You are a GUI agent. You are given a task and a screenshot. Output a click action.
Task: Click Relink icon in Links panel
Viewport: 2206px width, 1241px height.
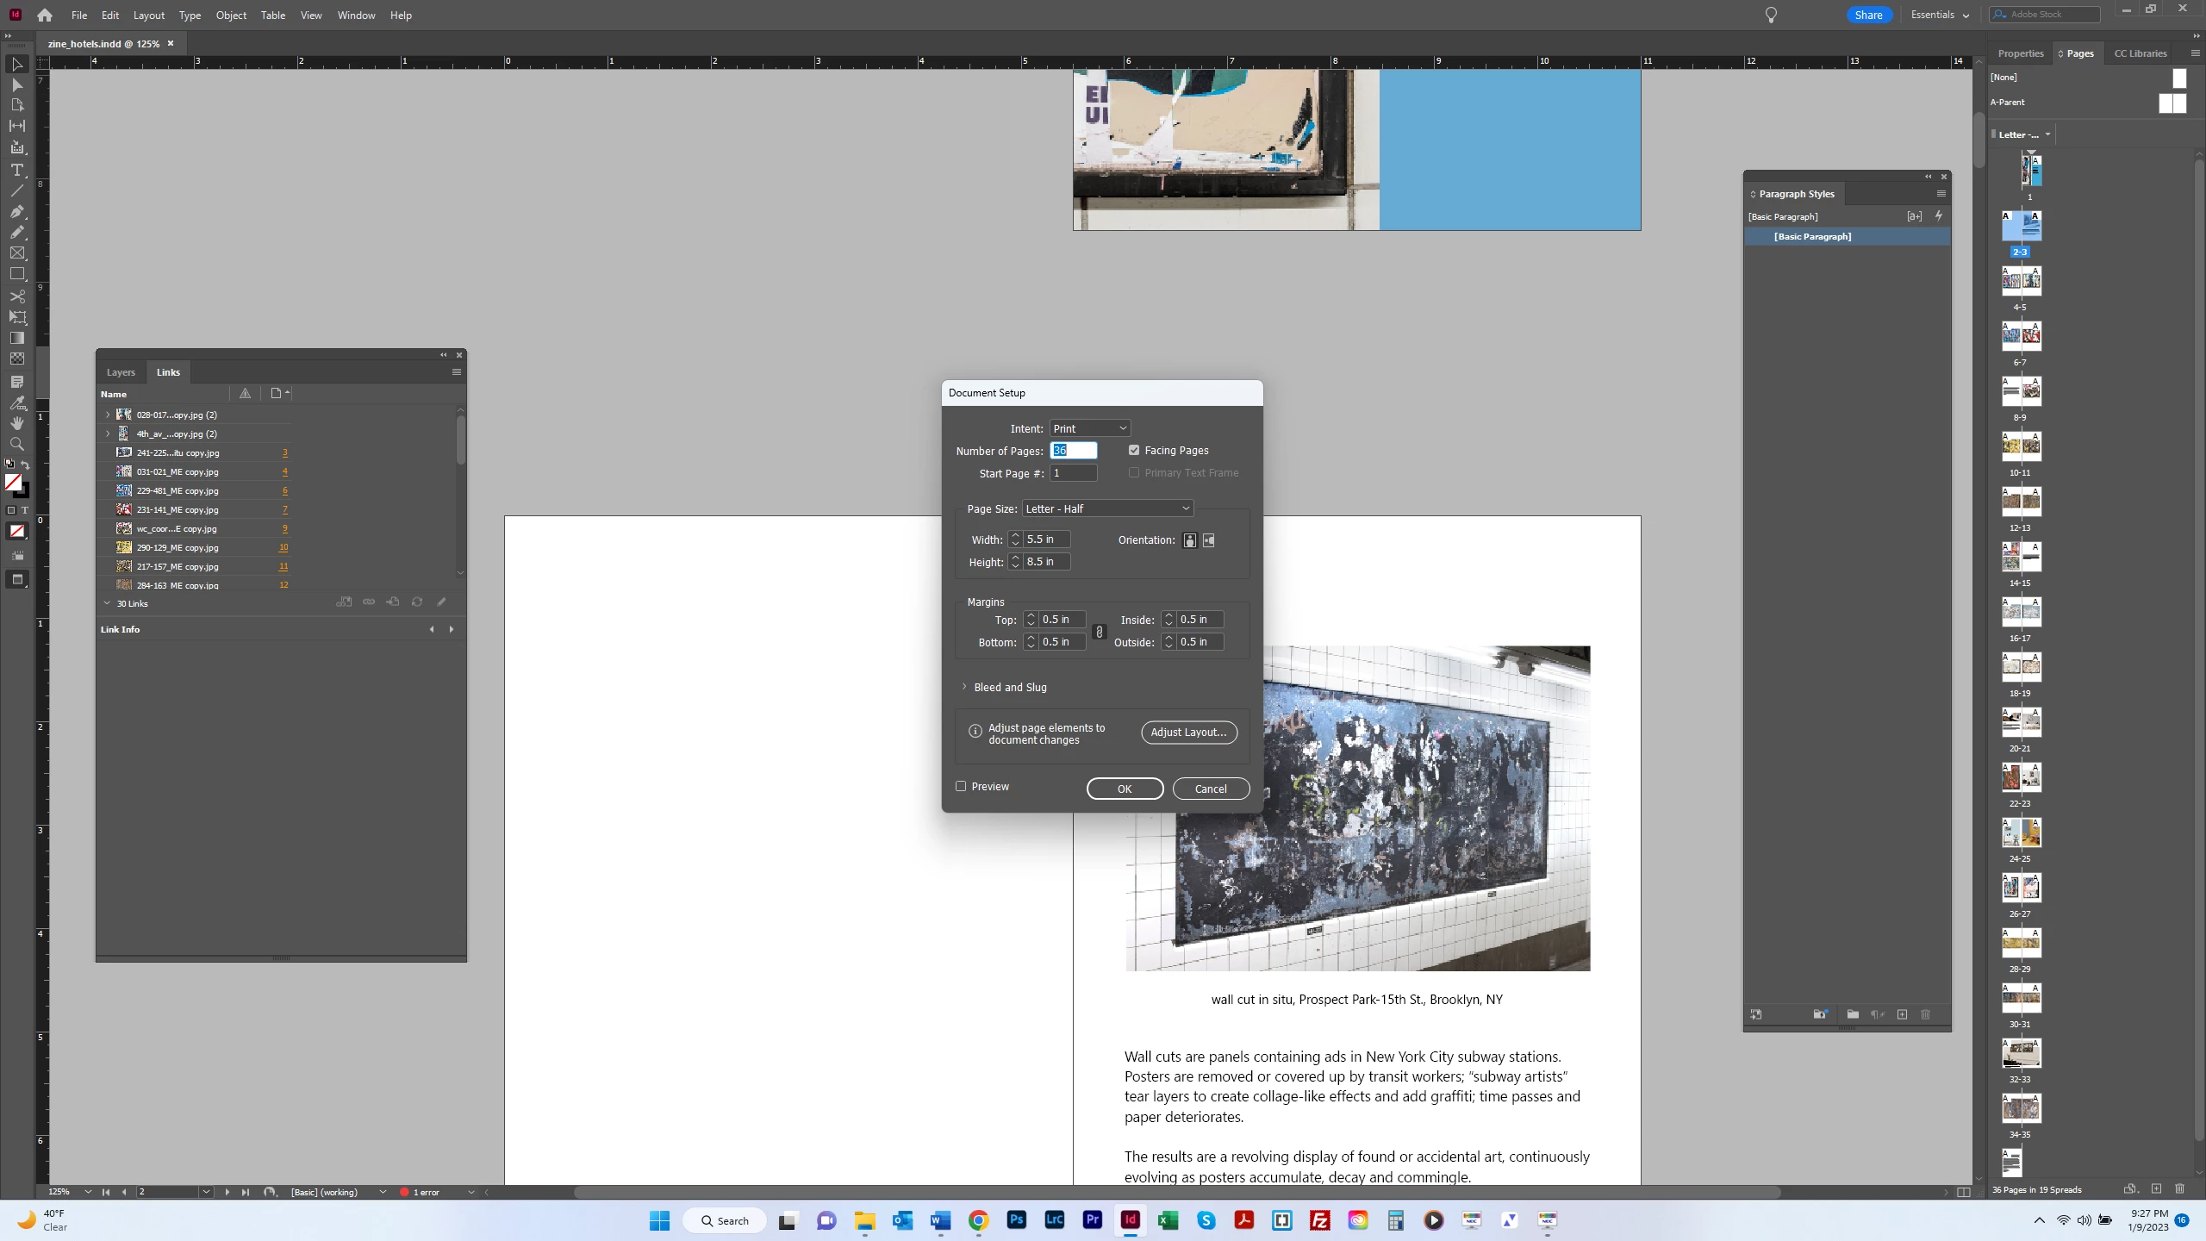pos(369,602)
